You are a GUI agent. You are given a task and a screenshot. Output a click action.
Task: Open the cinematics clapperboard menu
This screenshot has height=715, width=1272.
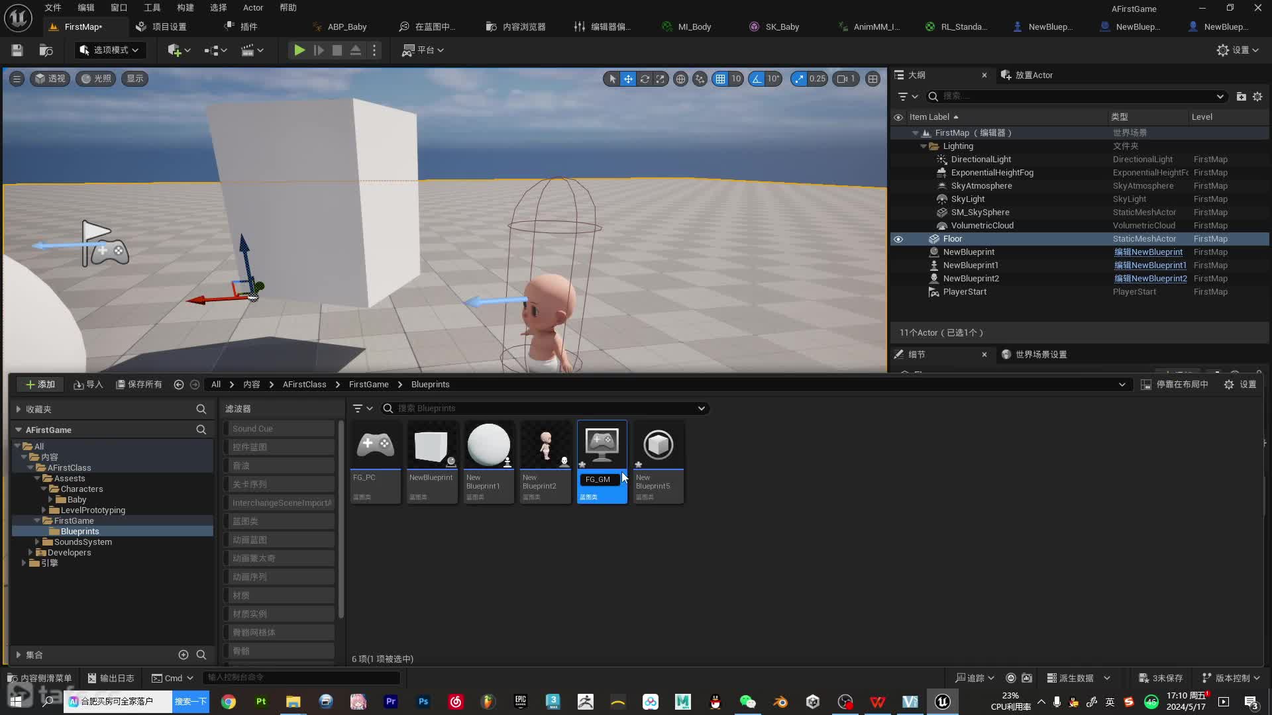(x=252, y=50)
